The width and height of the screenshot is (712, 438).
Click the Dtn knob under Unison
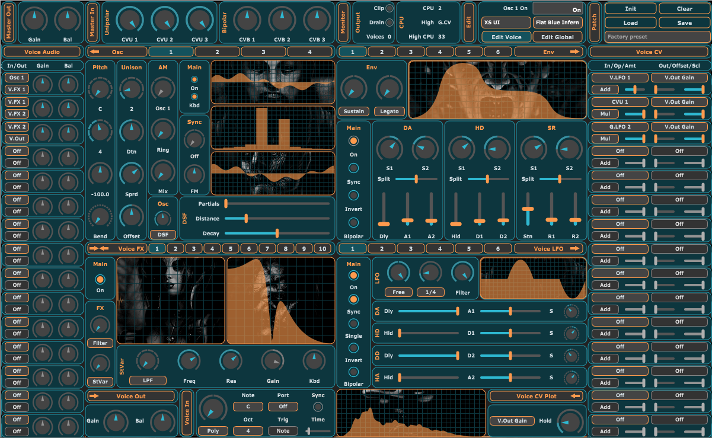[131, 130]
